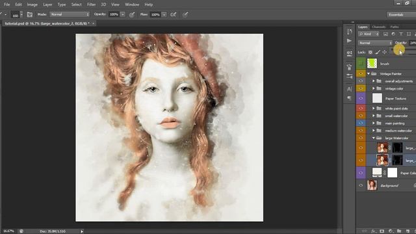Viewport: 416px width, 234px height.
Task: Click the layer Opacity value field
Action: point(413,43)
